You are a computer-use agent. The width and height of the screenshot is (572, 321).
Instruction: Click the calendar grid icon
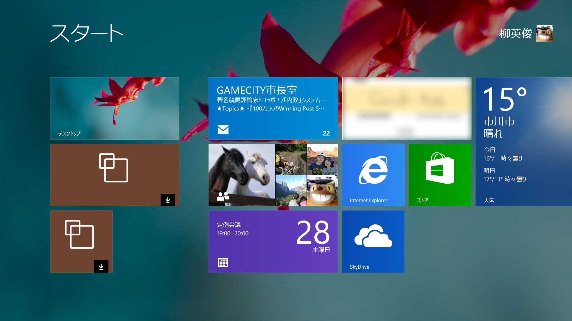point(223,262)
